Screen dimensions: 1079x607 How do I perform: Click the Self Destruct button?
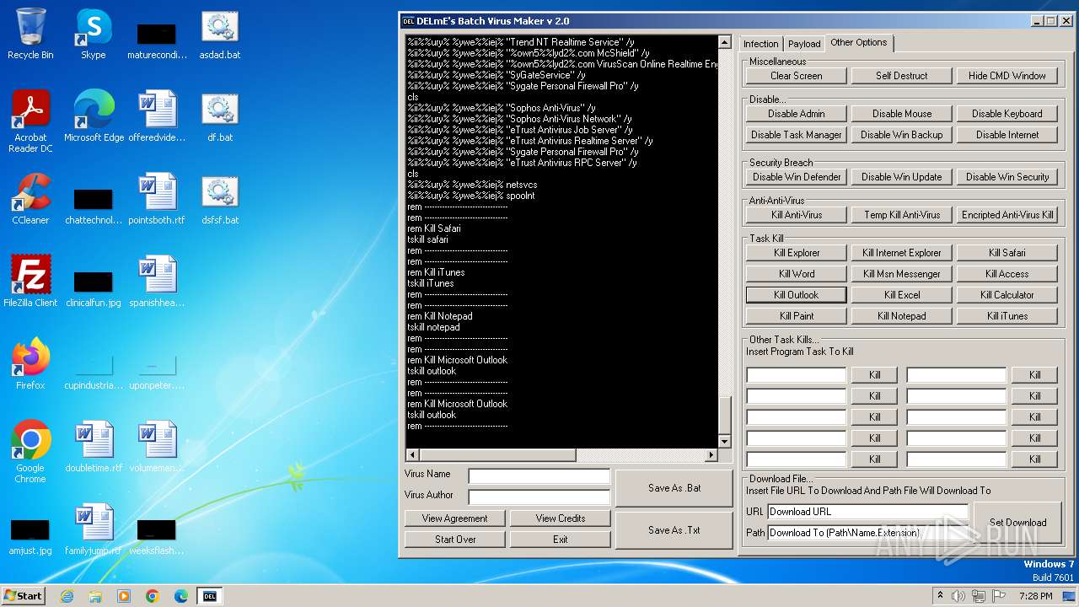click(901, 76)
